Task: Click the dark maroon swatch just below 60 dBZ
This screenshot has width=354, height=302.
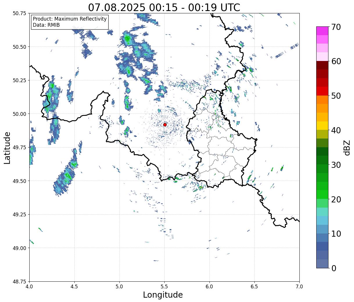Action: click(322, 65)
